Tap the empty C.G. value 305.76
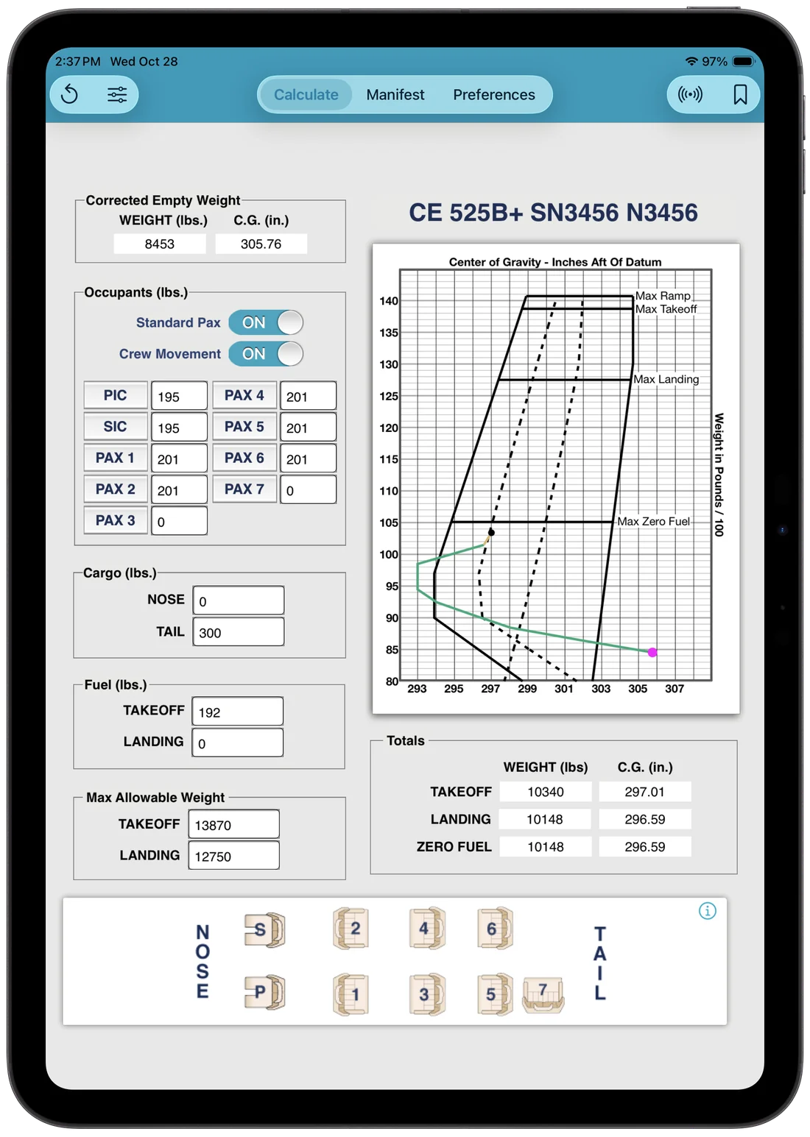This screenshot has width=810, height=1137. [261, 244]
